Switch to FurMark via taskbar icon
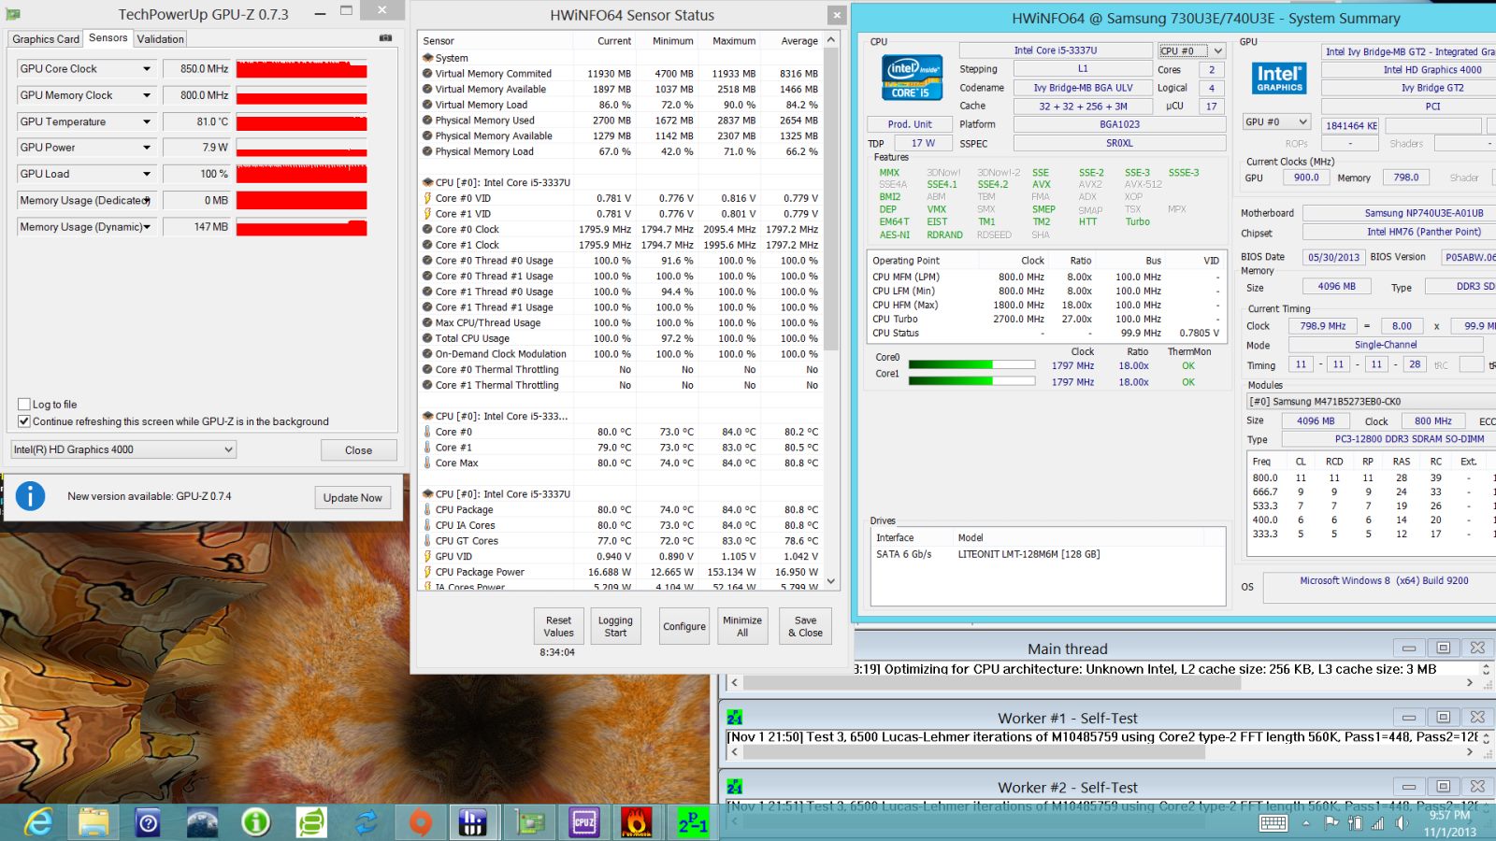The image size is (1496, 841). [x=638, y=822]
